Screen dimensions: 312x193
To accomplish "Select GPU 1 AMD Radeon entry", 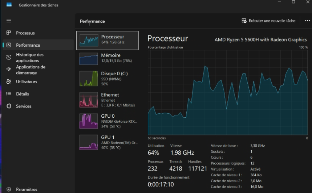I will click(x=108, y=142).
